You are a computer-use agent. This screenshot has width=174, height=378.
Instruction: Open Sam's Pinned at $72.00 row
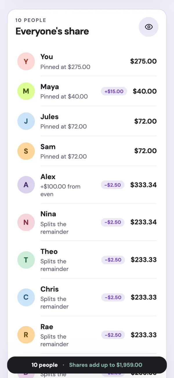[x=87, y=151]
